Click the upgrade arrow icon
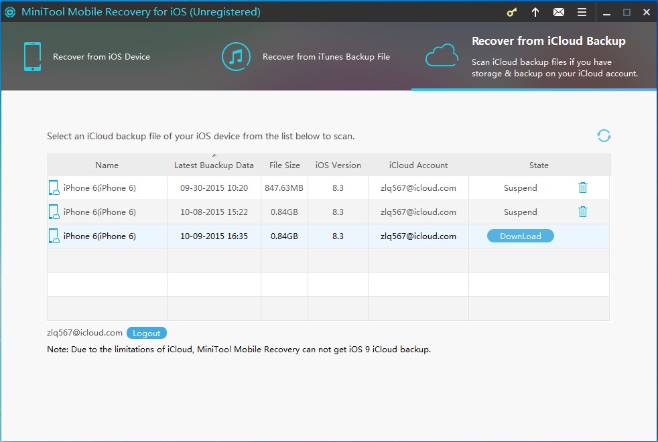Screen dimensions: 658x442 535,12
